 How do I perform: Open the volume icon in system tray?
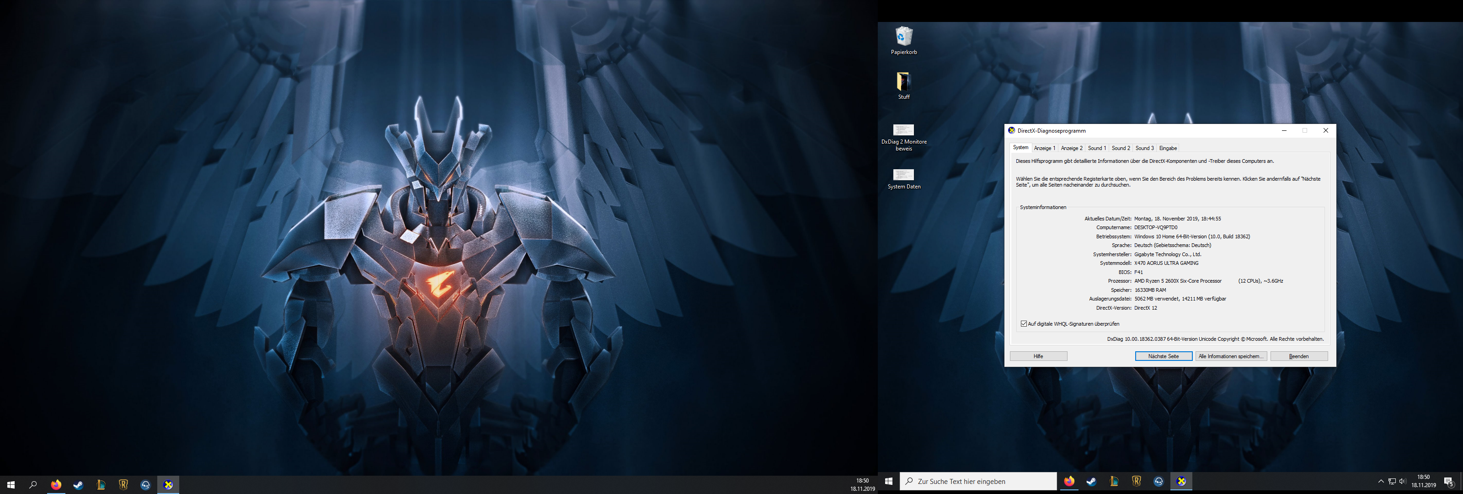coord(1402,481)
